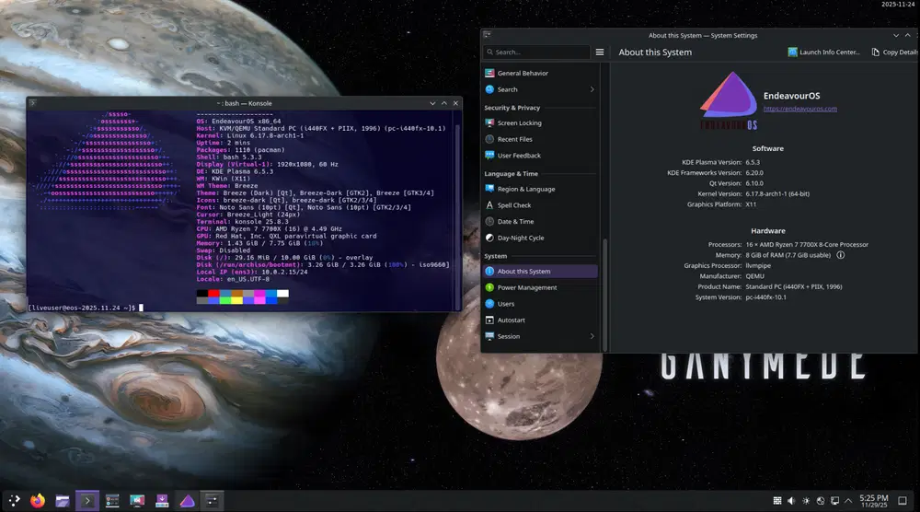Screen dimensions: 920x512
Task: Click the memory info icon beside RAM
Action: point(840,255)
